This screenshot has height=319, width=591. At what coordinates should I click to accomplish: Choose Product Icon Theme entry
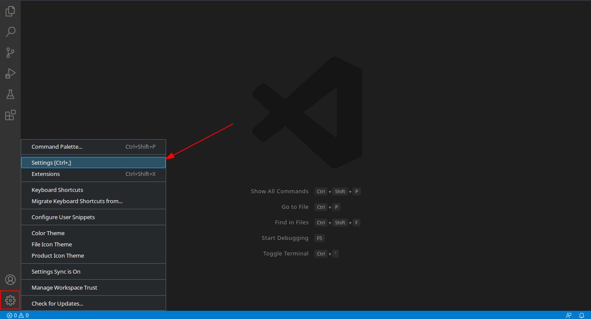coord(93,255)
